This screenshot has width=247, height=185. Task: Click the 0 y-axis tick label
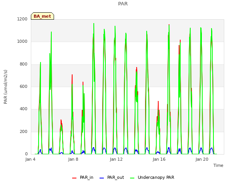click(26, 154)
